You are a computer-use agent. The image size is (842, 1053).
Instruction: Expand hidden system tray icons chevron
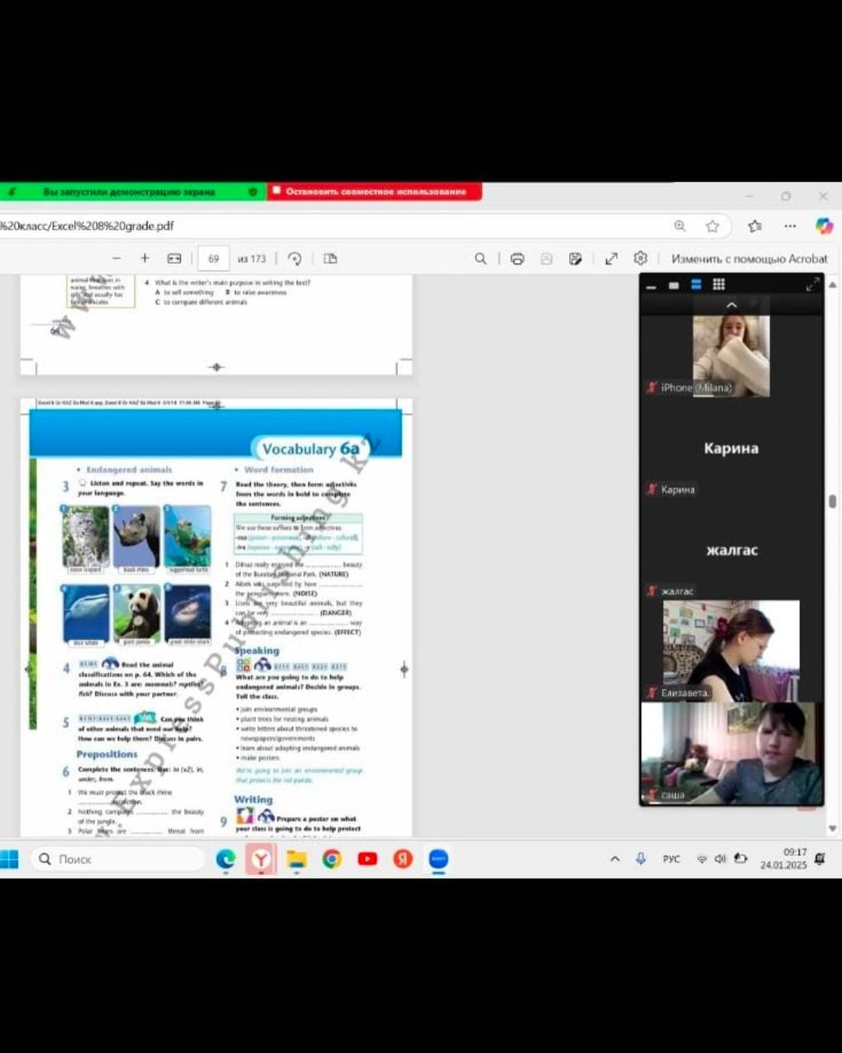[x=615, y=859]
